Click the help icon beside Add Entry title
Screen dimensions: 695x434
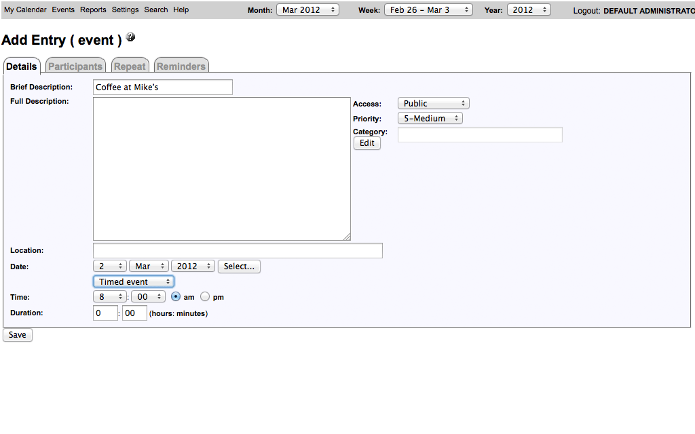[x=130, y=37]
